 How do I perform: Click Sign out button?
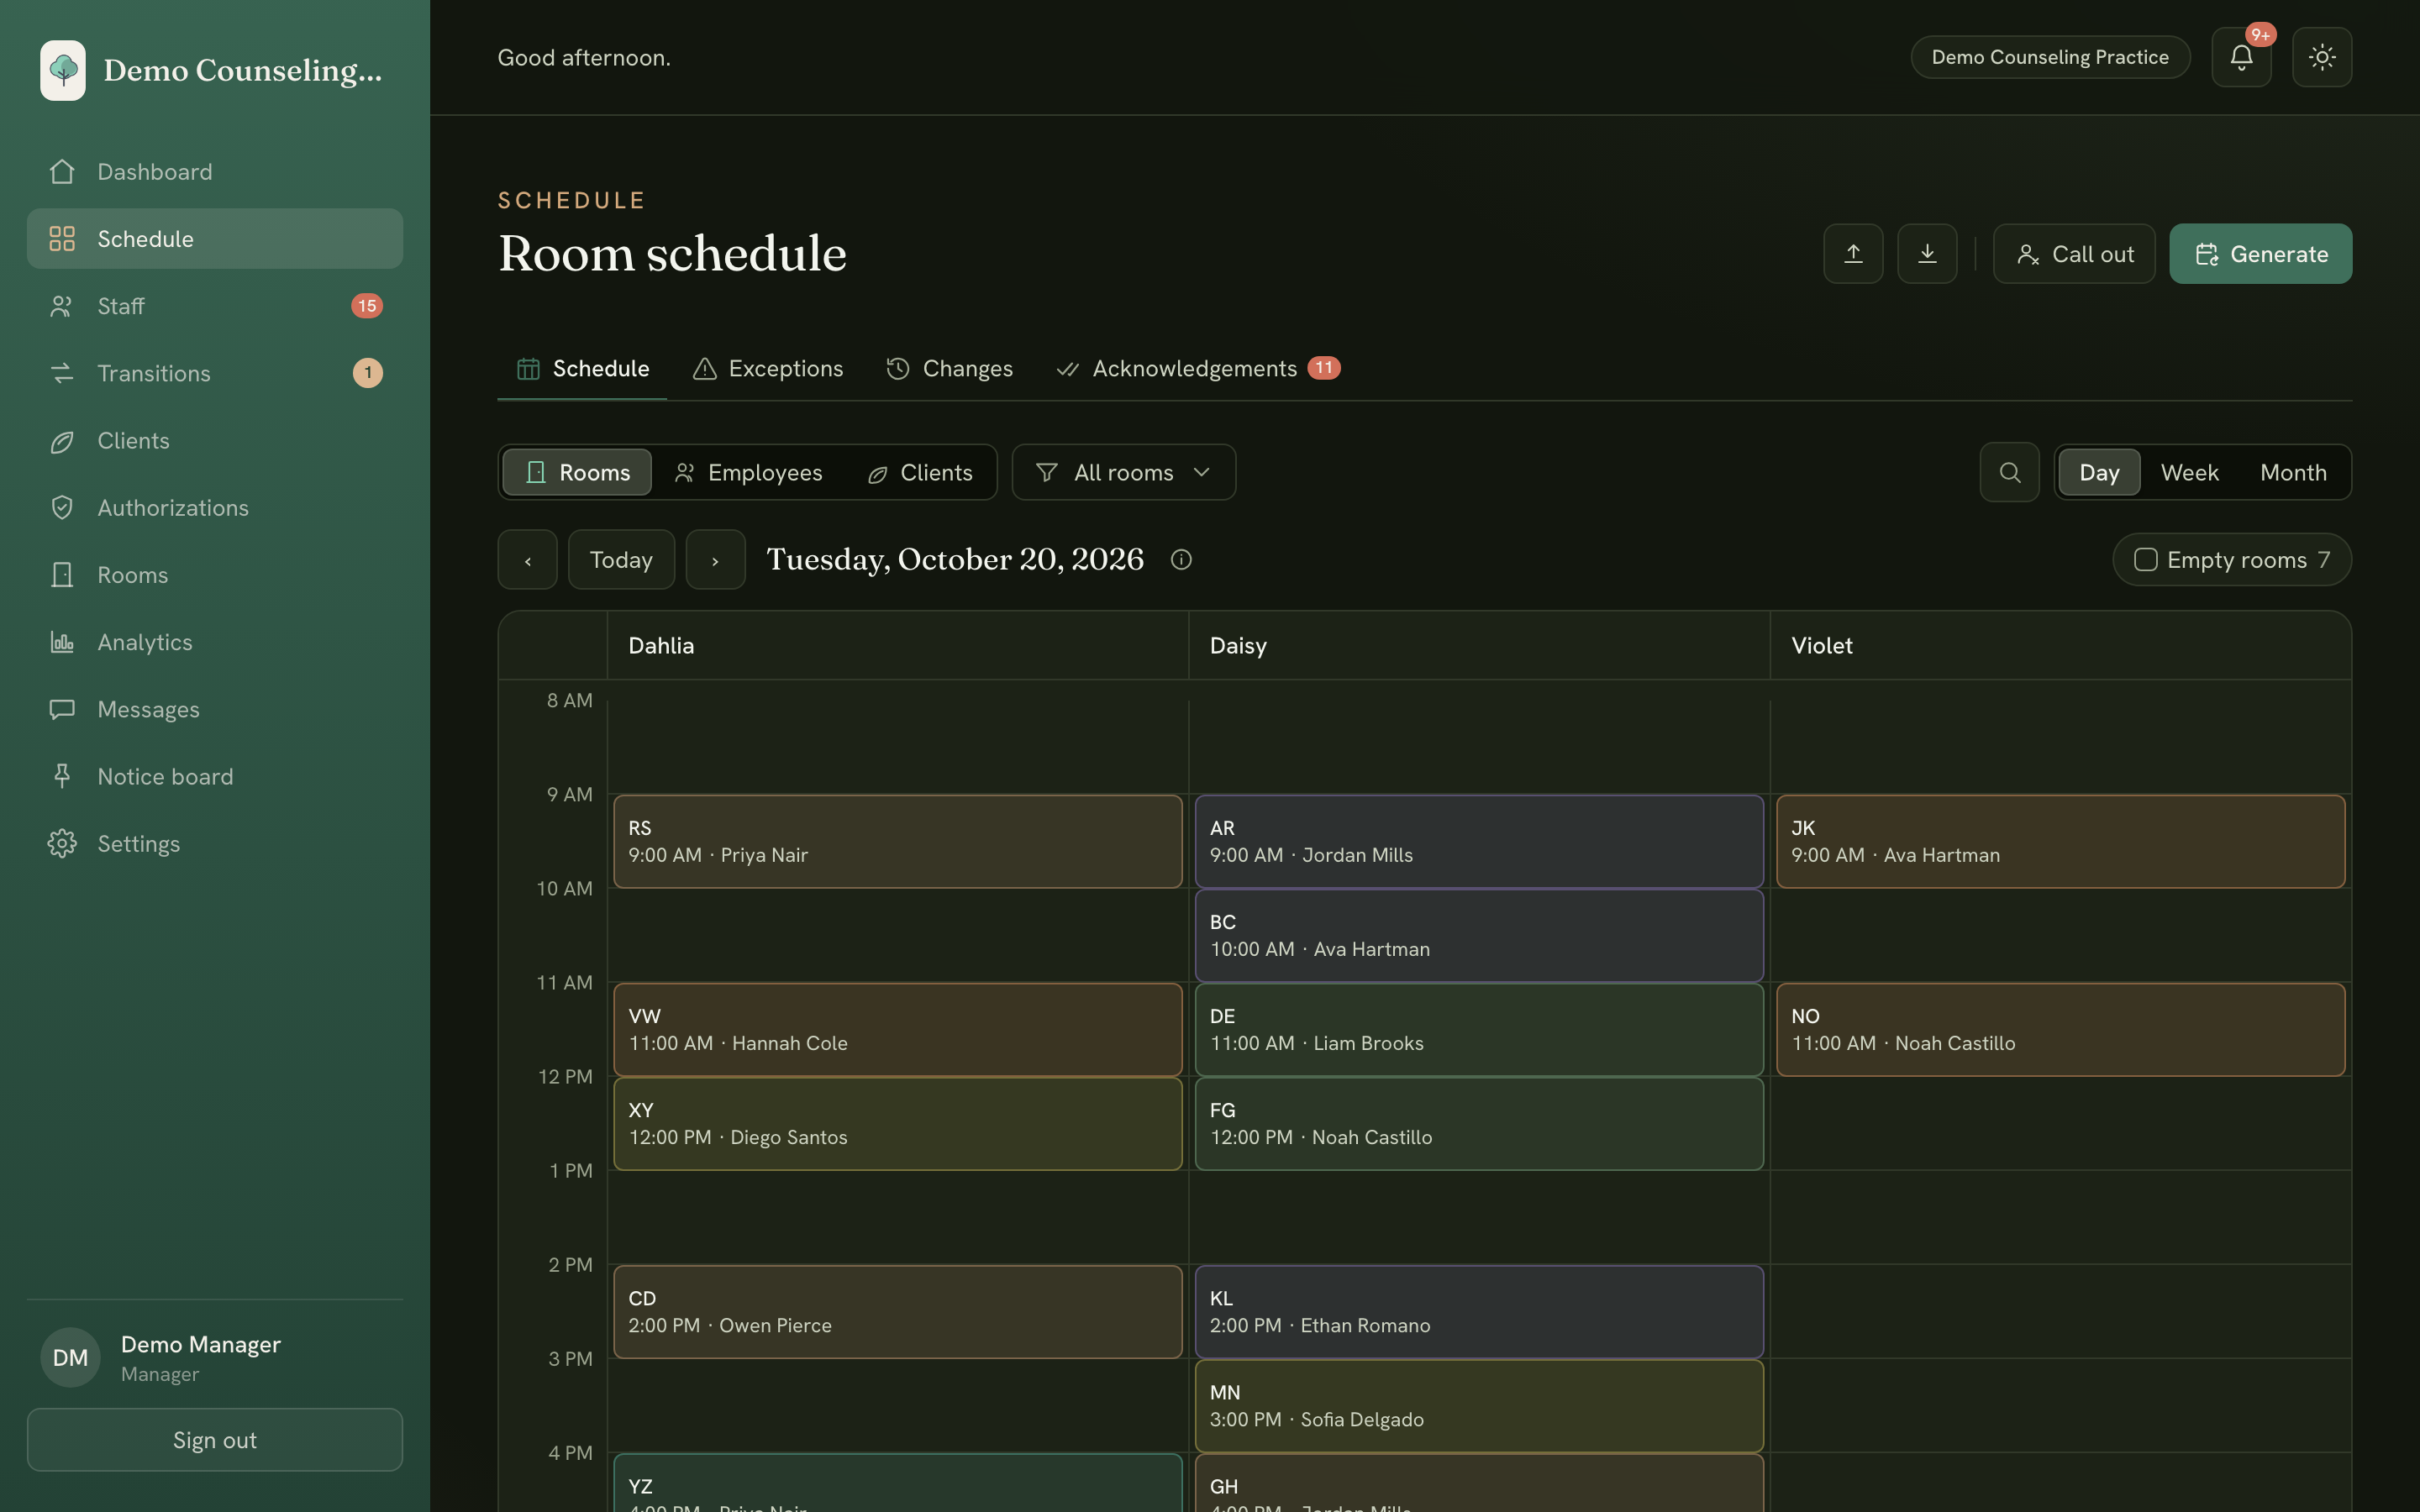[215, 1440]
